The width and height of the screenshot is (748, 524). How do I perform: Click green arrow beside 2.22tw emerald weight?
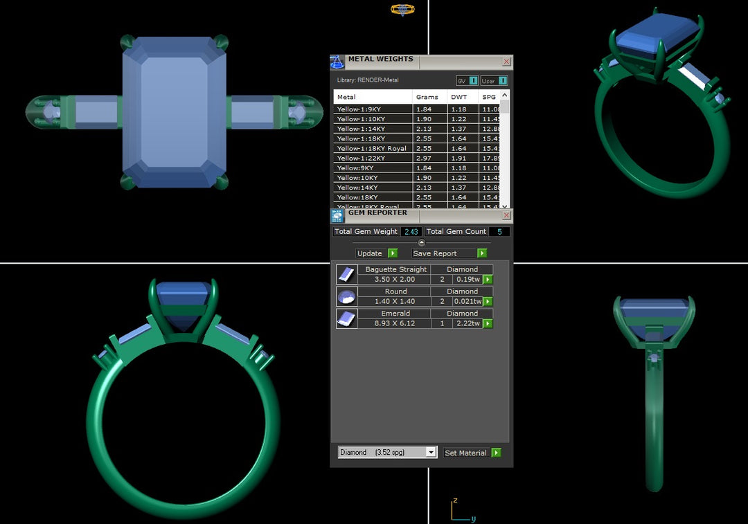(488, 324)
